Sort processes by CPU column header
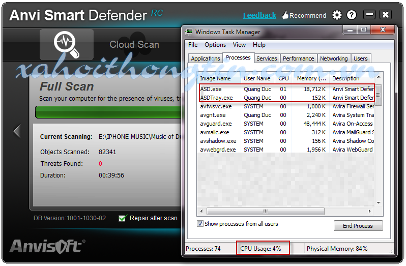 [x=283, y=78]
